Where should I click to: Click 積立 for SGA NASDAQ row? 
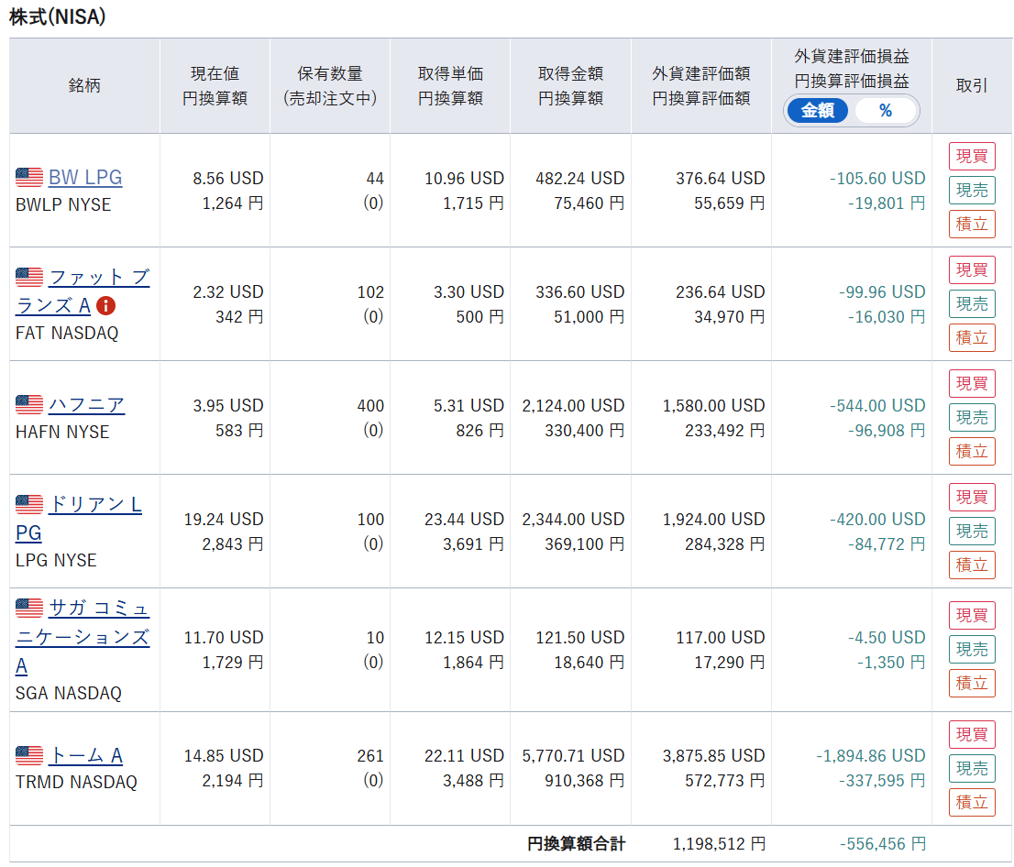(972, 683)
